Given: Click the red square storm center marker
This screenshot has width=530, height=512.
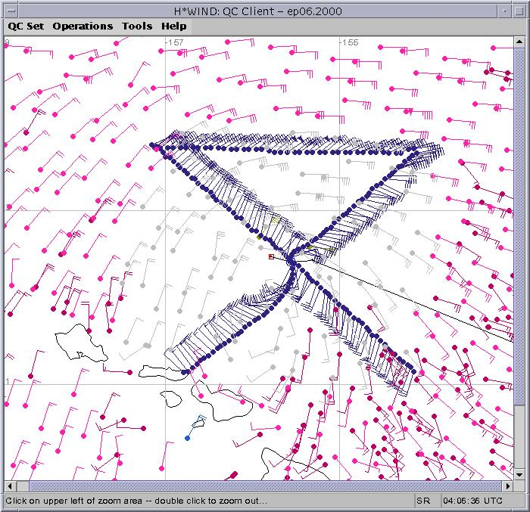Looking at the screenshot, I should click(271, 256).
